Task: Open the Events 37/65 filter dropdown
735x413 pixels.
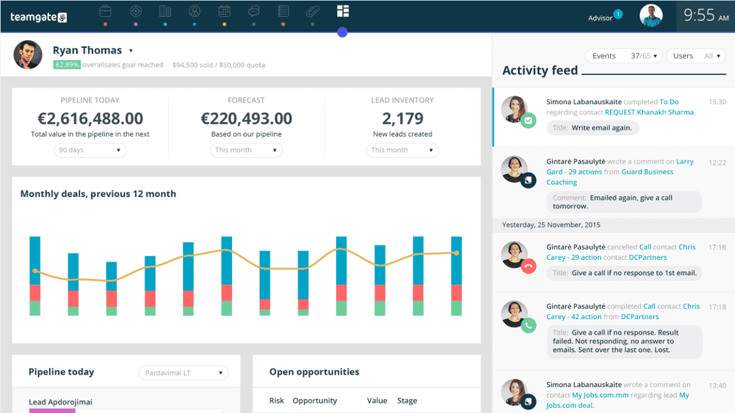Action: pos(624,56)
